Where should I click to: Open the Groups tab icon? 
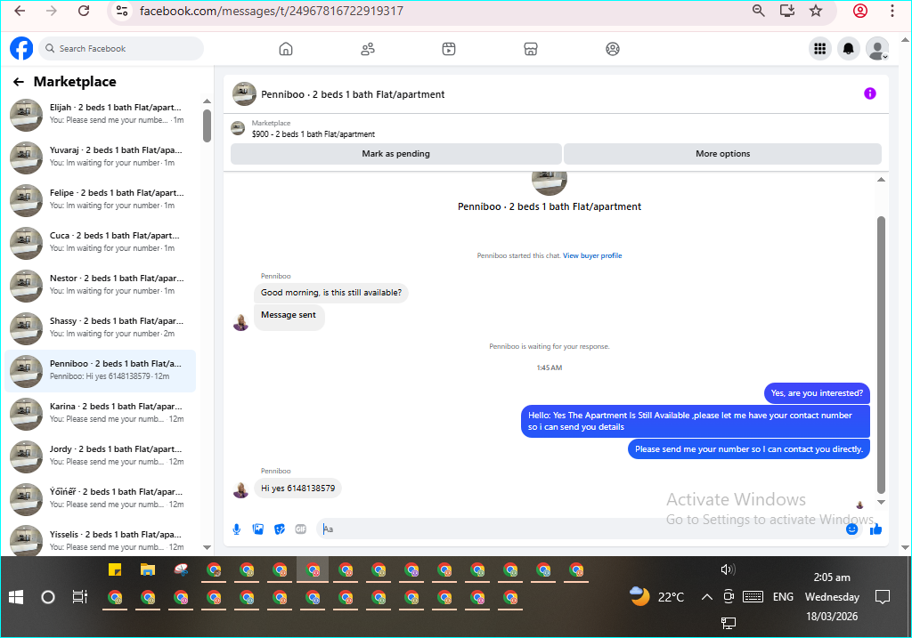click(613, 49)
